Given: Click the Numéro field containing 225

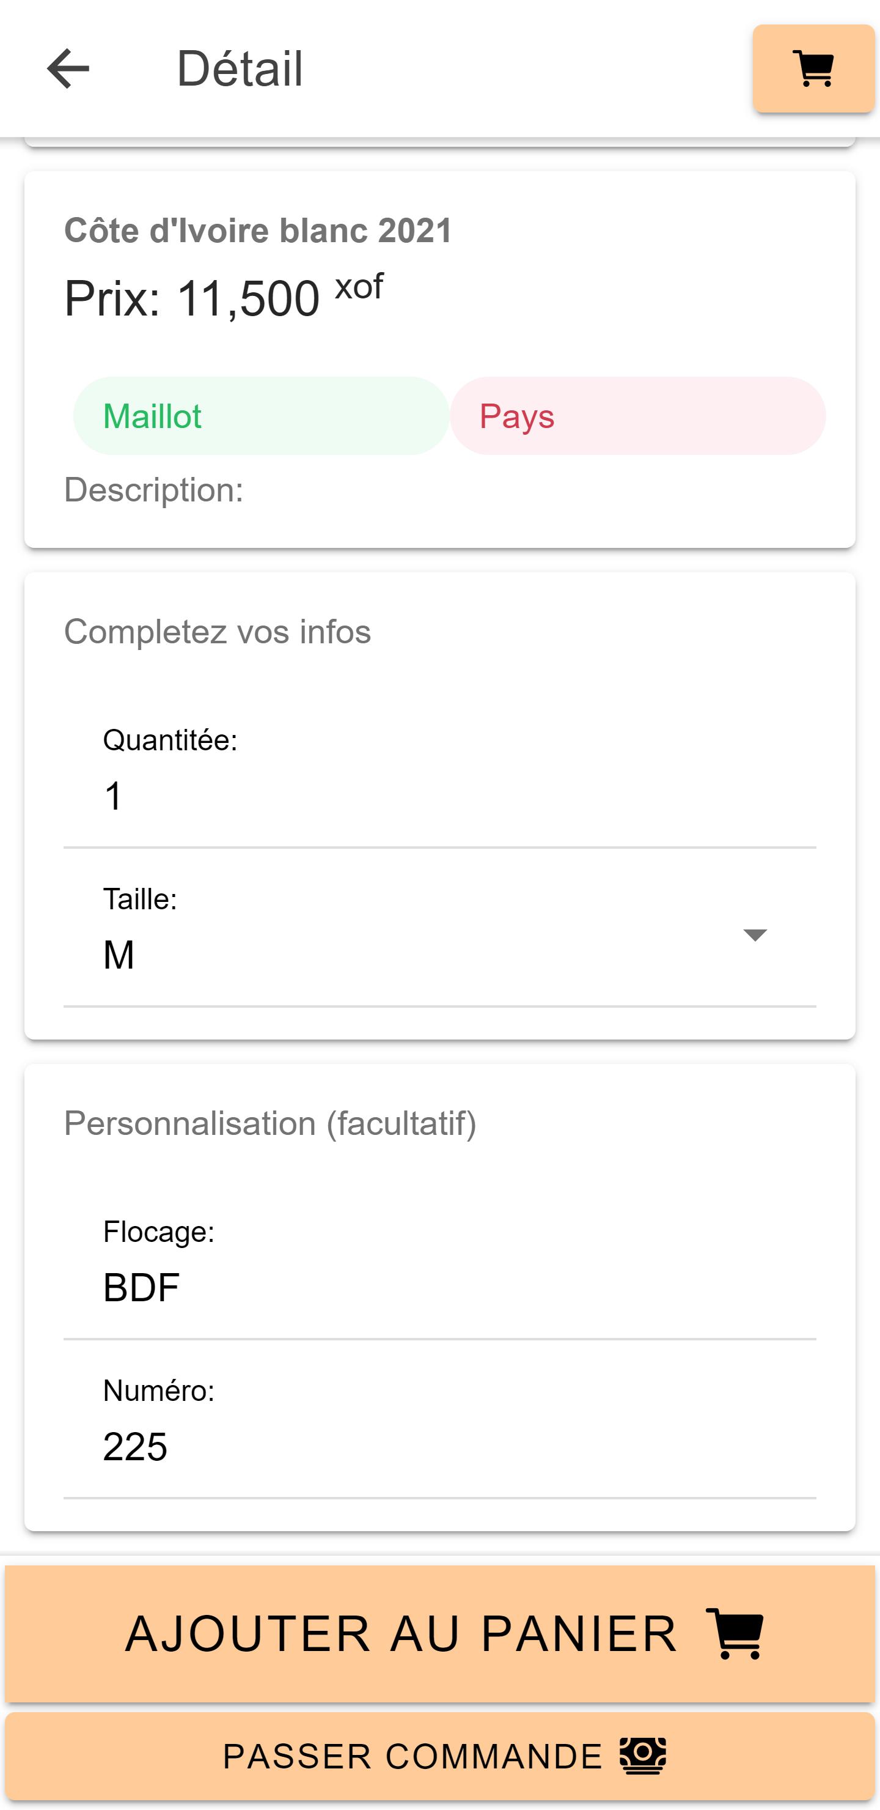Looking at the screenshot, I should 439,1447.
